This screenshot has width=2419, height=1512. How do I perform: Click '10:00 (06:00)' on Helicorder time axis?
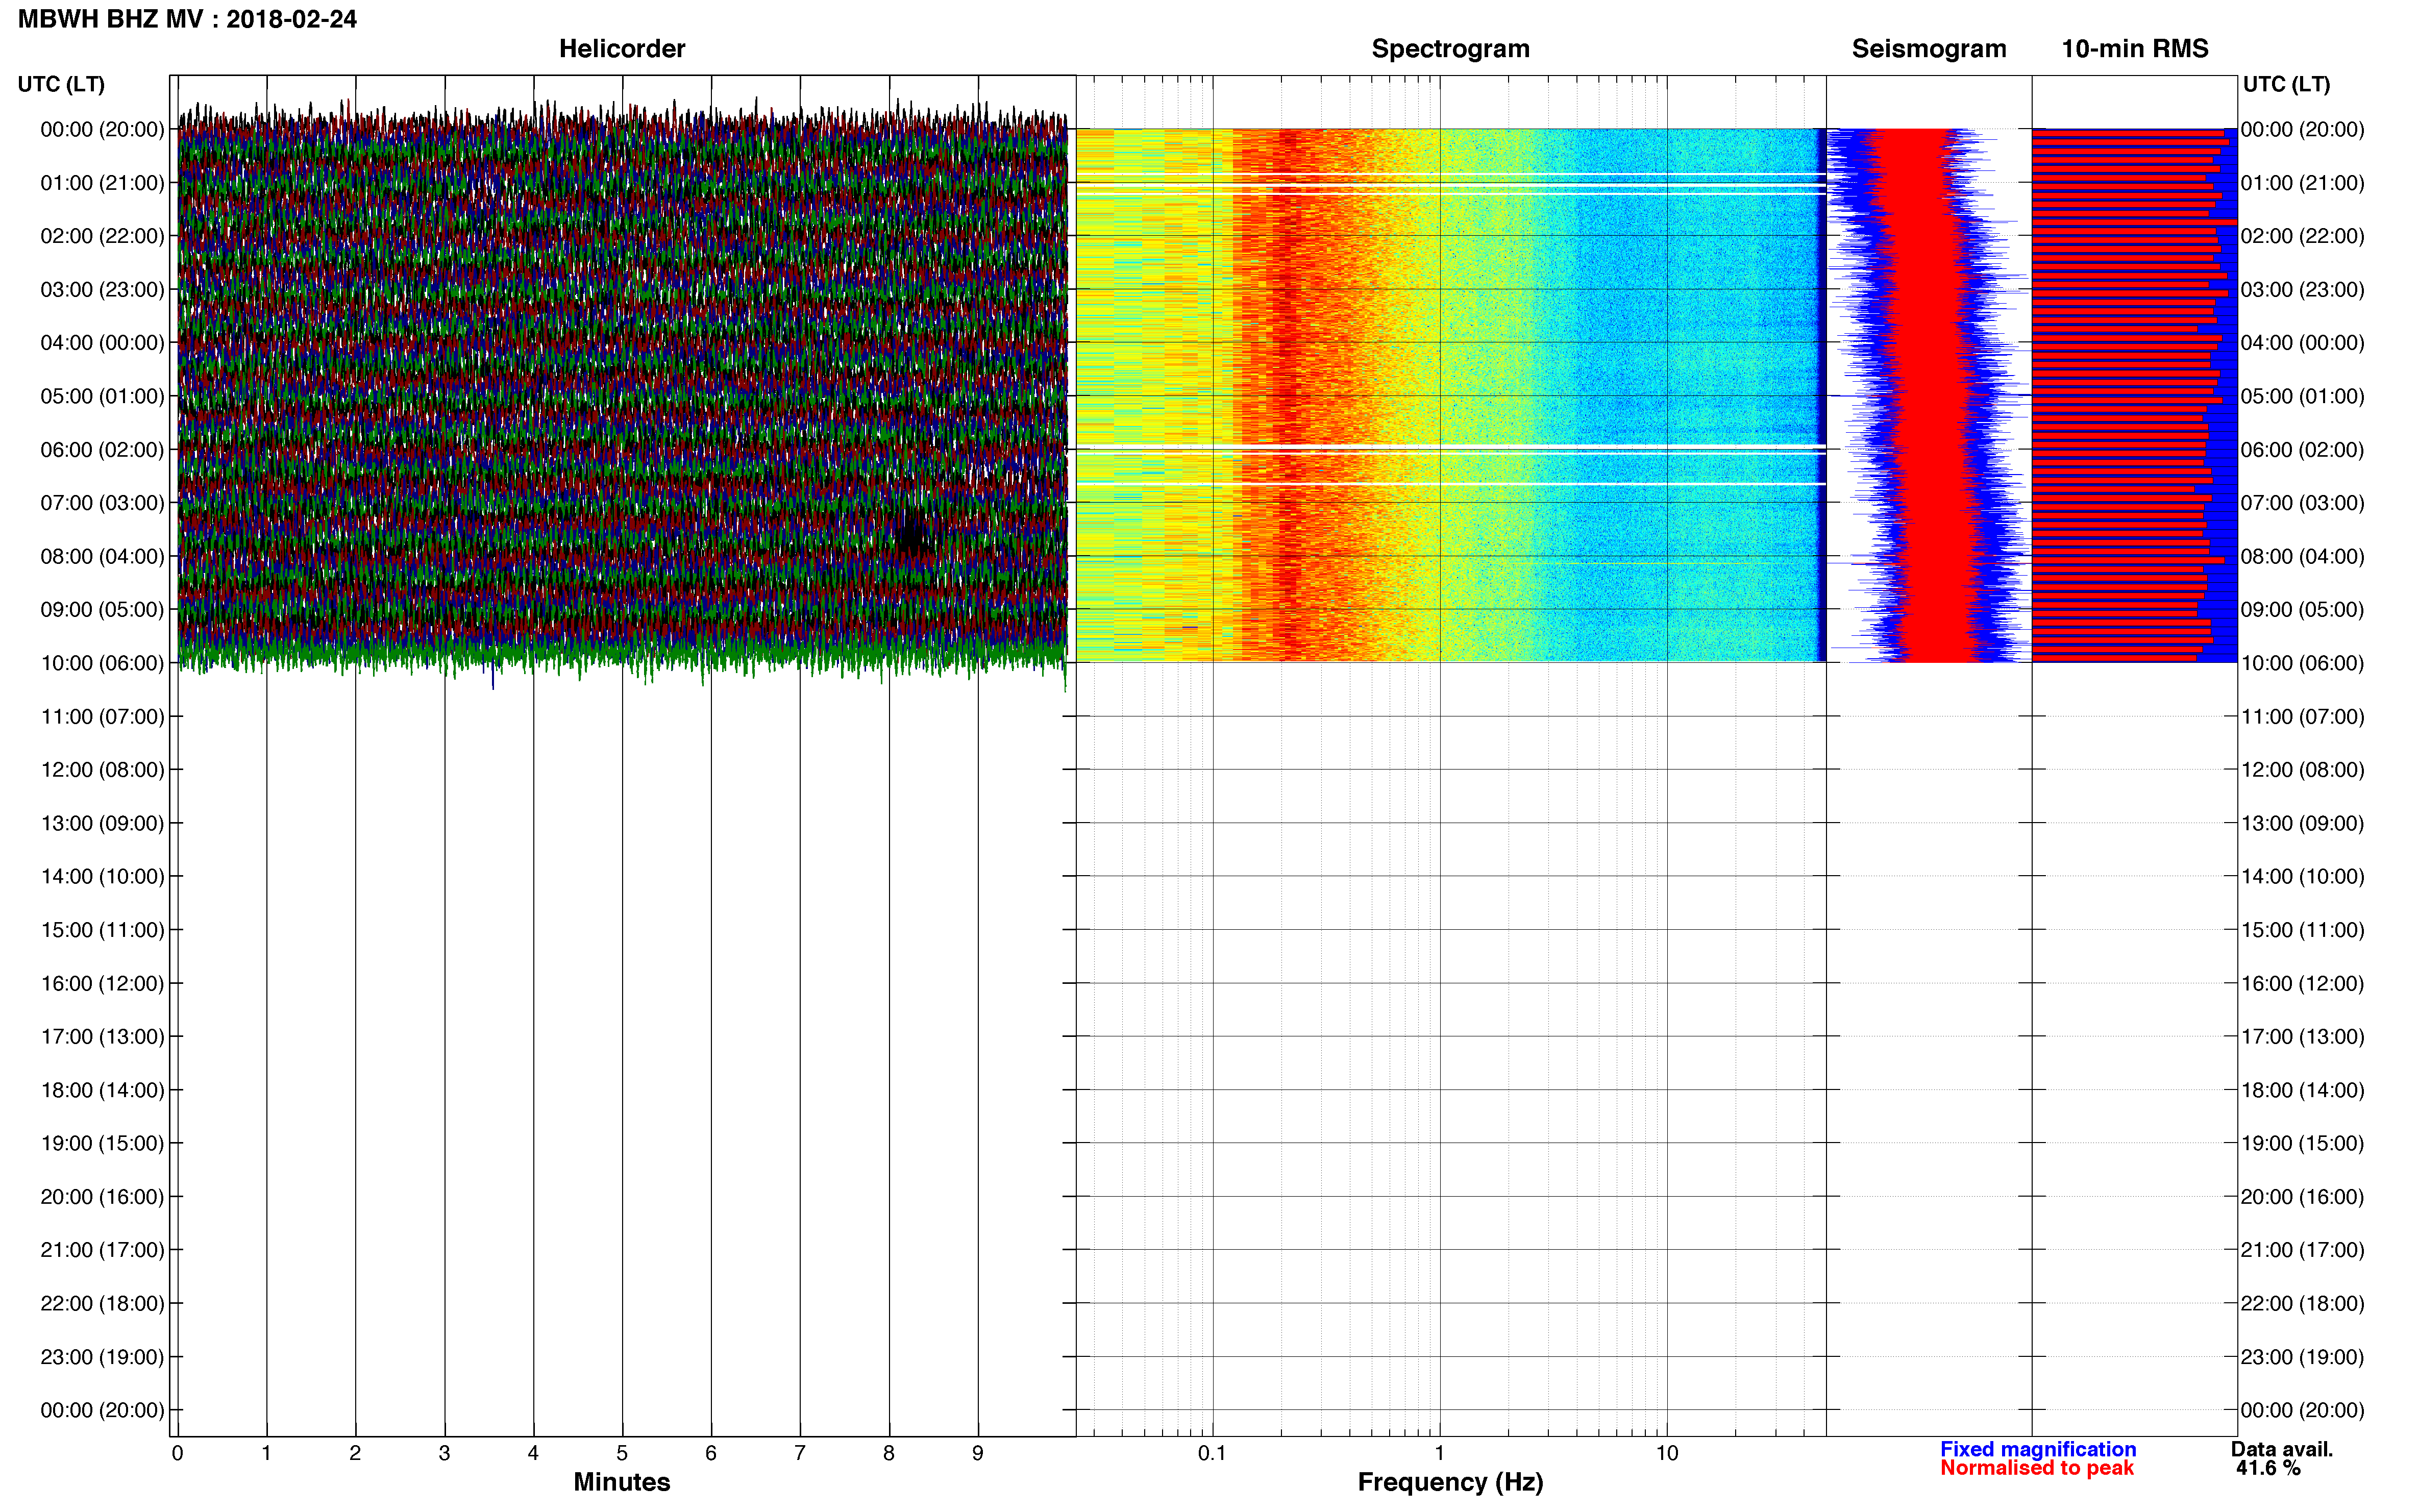click(x=102, y=663)
